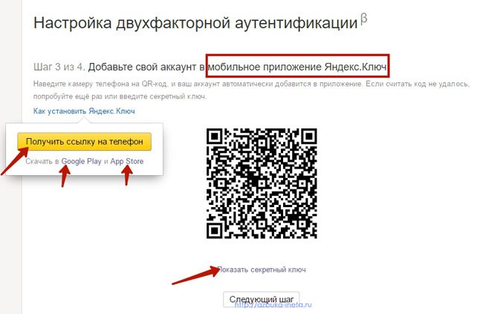Click the Настройка двухфакторной аутентификации heading
Screen dimensions: 483x314
(195, 23)
